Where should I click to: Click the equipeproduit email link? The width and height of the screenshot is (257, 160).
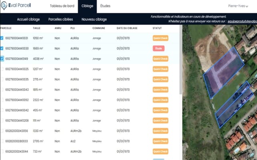point(242,22)
